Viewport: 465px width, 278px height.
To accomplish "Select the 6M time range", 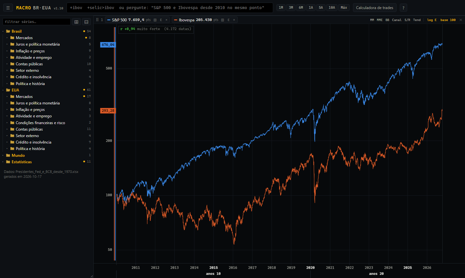I will point(301,7).
